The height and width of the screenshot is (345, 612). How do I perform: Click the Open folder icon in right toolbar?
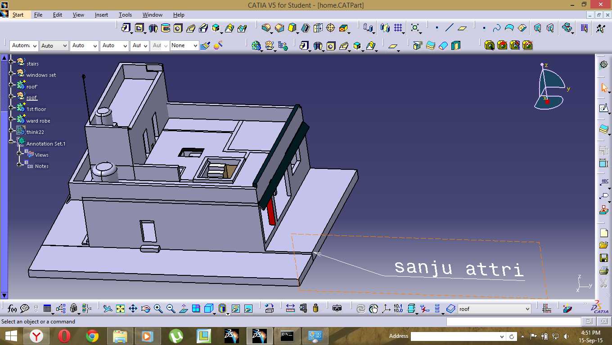(604, 245)
